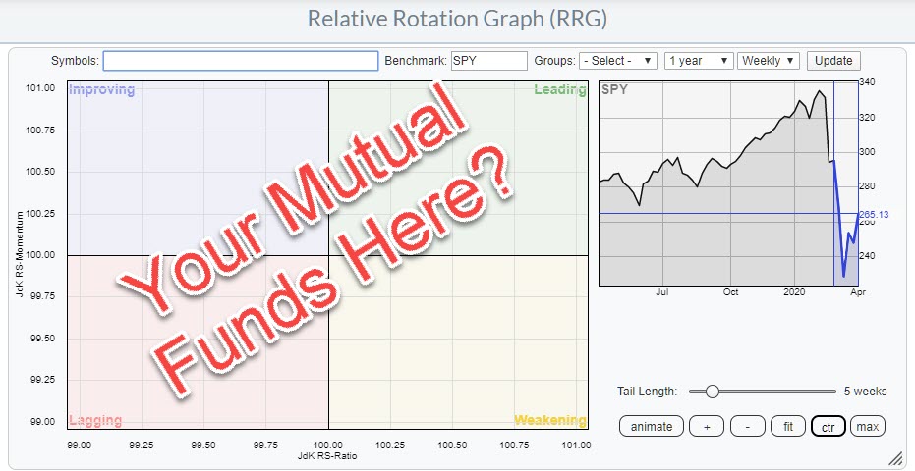
Task: Click the blue vertical marker in SPY chart
Action: point(833,147)
